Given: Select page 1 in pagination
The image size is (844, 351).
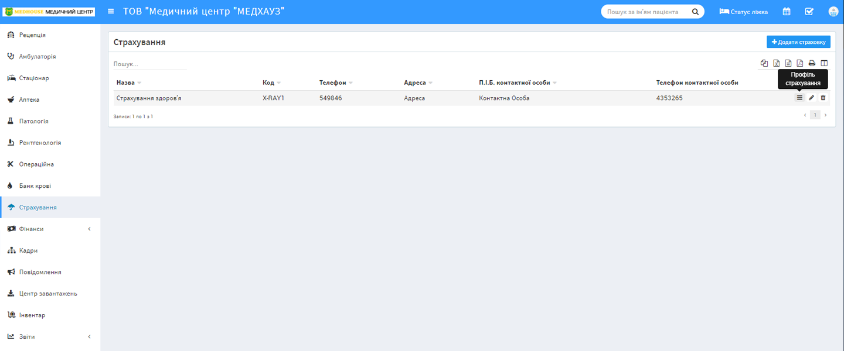Looking at the screenshot, I should coord(815,115).
